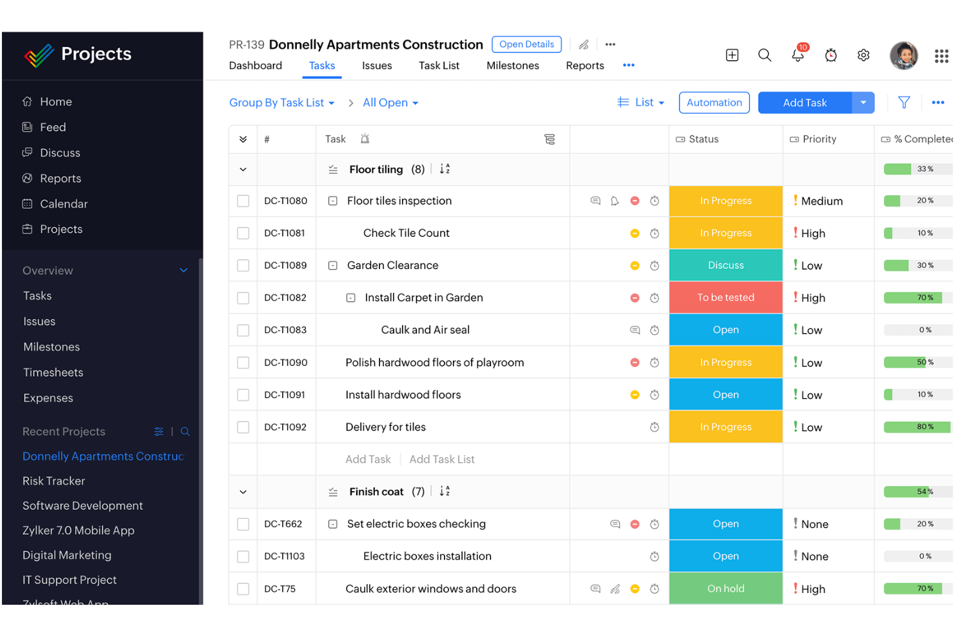Image resolution: width=955 pixels, height=637 pixels.
Task: Click the blocked indicator on DC-T1082
Action: (634, 298)
